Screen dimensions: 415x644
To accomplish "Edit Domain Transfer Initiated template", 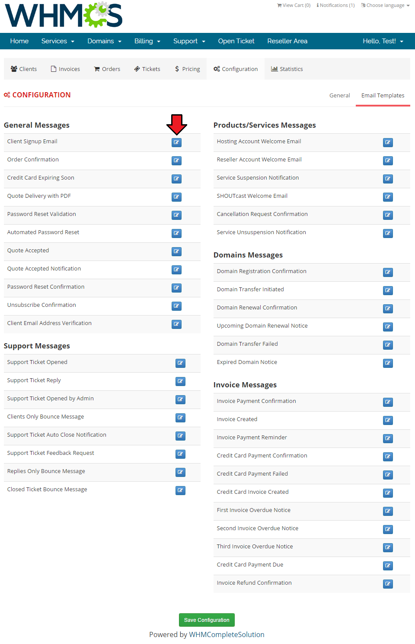I will 388,290.
